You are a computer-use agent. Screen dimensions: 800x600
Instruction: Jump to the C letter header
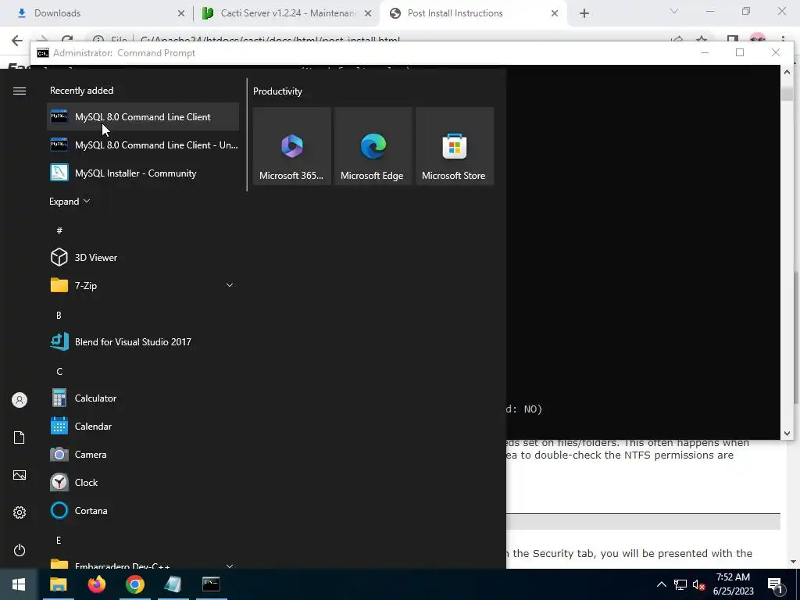59,371
